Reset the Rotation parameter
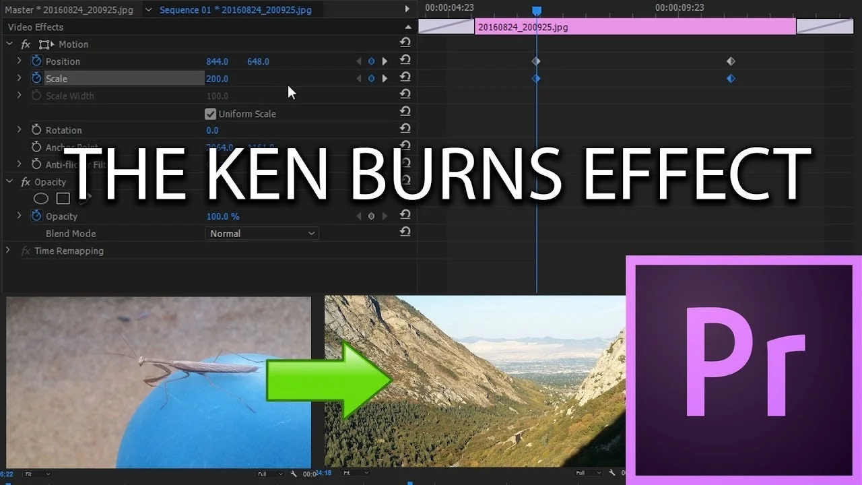This screenshot has height=485, width=862. point(405,129)
